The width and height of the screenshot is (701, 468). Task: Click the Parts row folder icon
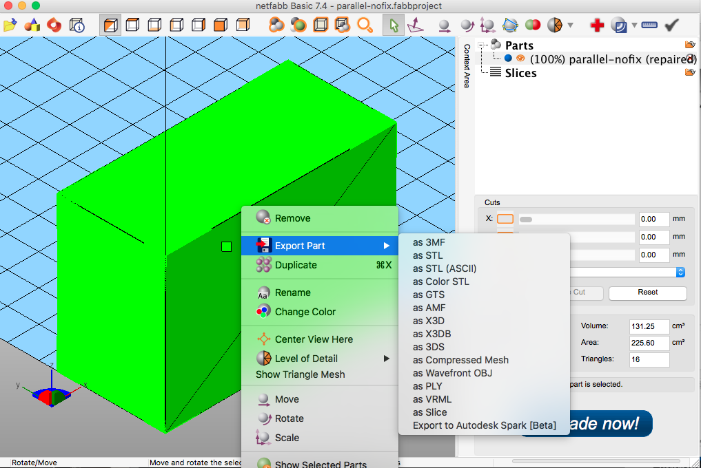pos(690,45)
